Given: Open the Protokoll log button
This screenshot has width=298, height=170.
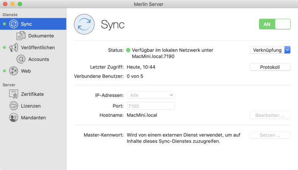Looking at the screenshot, I should (270, 67).
